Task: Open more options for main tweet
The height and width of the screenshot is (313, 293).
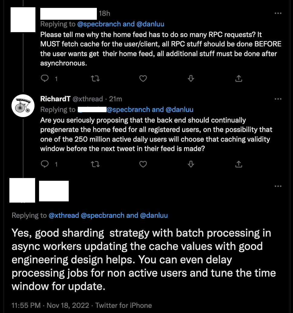Action: pyautogui.click(x=278, y=186)
